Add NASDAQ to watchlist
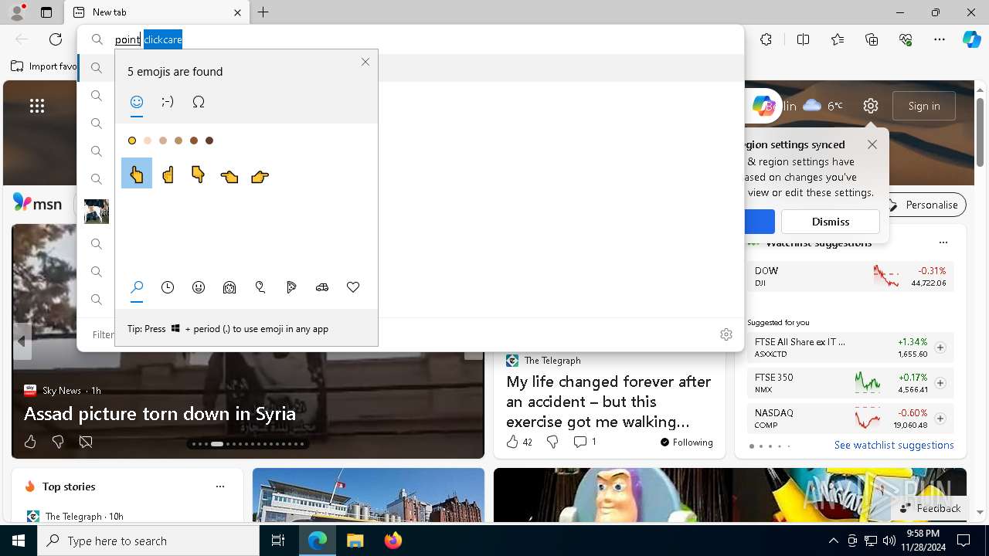The height and width of the screenshot is (556, 989). coord(940,419)
